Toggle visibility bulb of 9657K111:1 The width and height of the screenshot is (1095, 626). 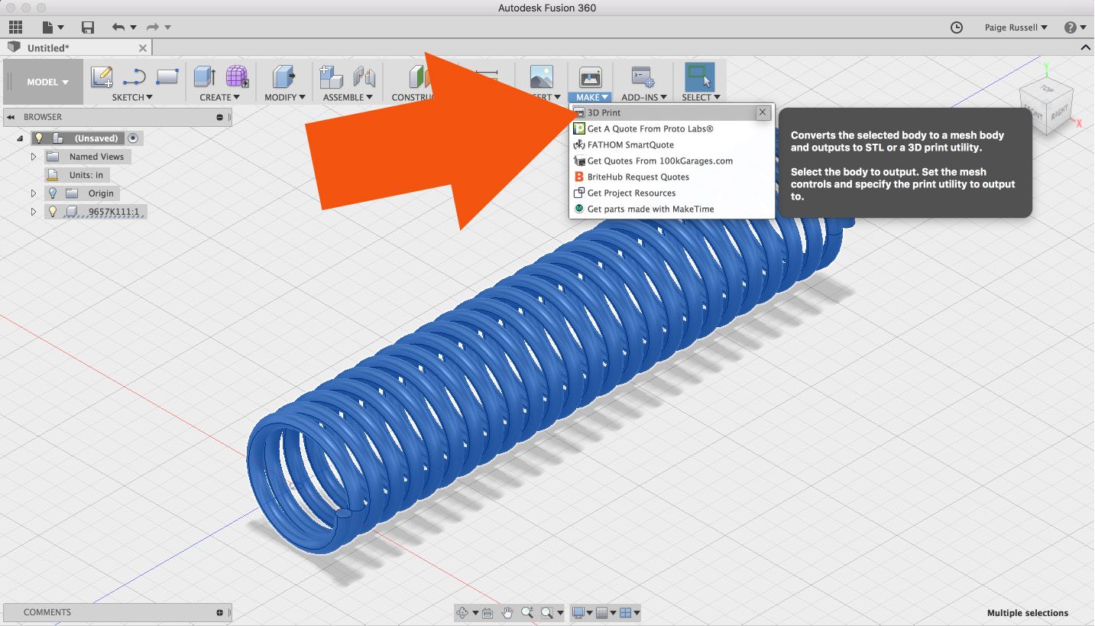(53, 212)
